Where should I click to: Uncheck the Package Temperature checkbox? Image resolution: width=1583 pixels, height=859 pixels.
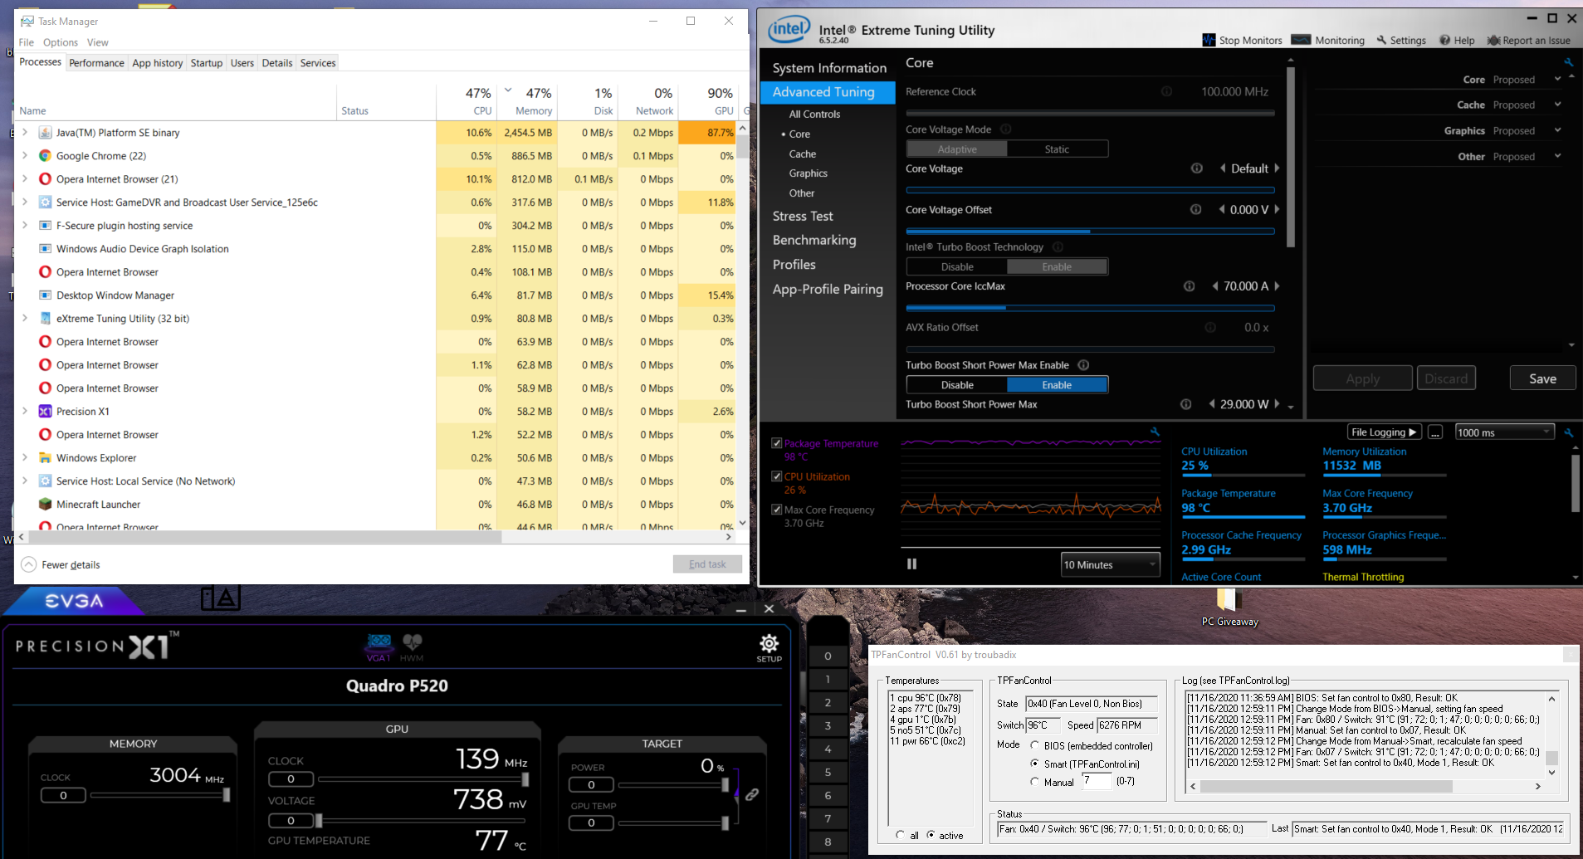(777, 443)
